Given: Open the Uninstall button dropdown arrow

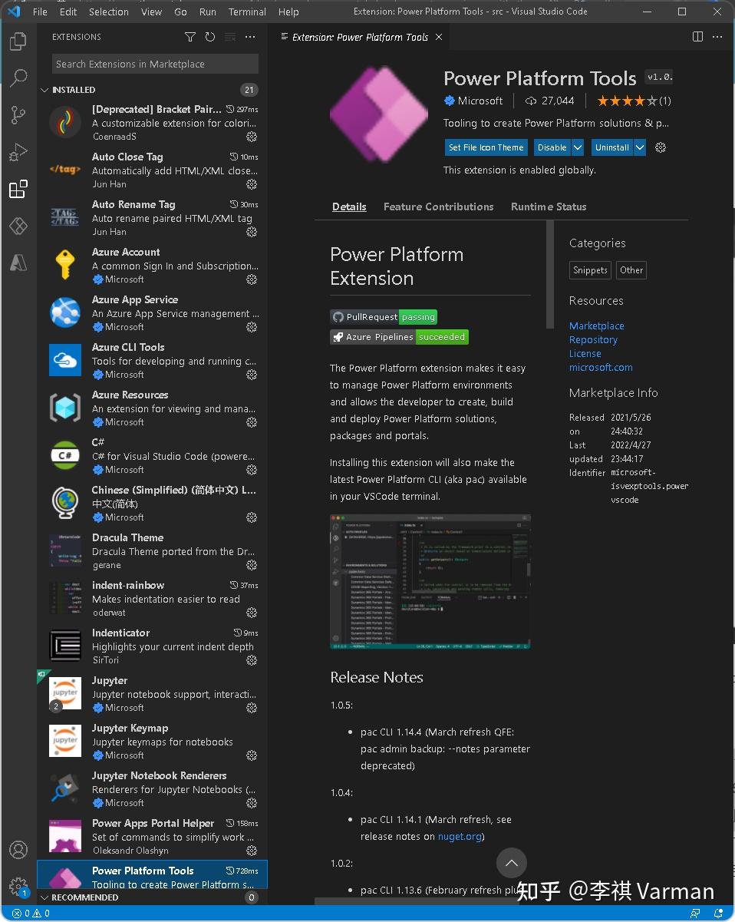Looking at the screenshot, I should (x=640, y=147).
